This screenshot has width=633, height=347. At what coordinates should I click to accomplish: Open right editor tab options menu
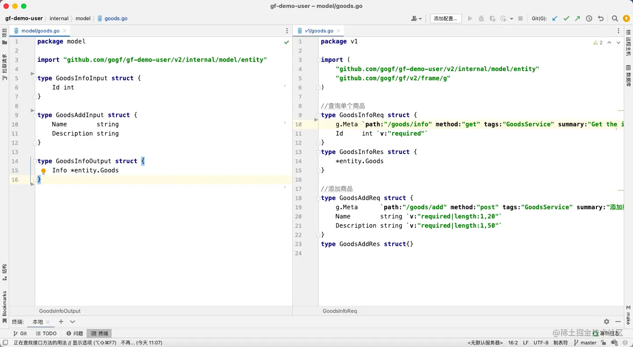618,31
